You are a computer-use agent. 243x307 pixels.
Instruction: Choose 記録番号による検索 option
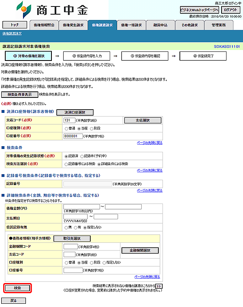pos(66,164)
